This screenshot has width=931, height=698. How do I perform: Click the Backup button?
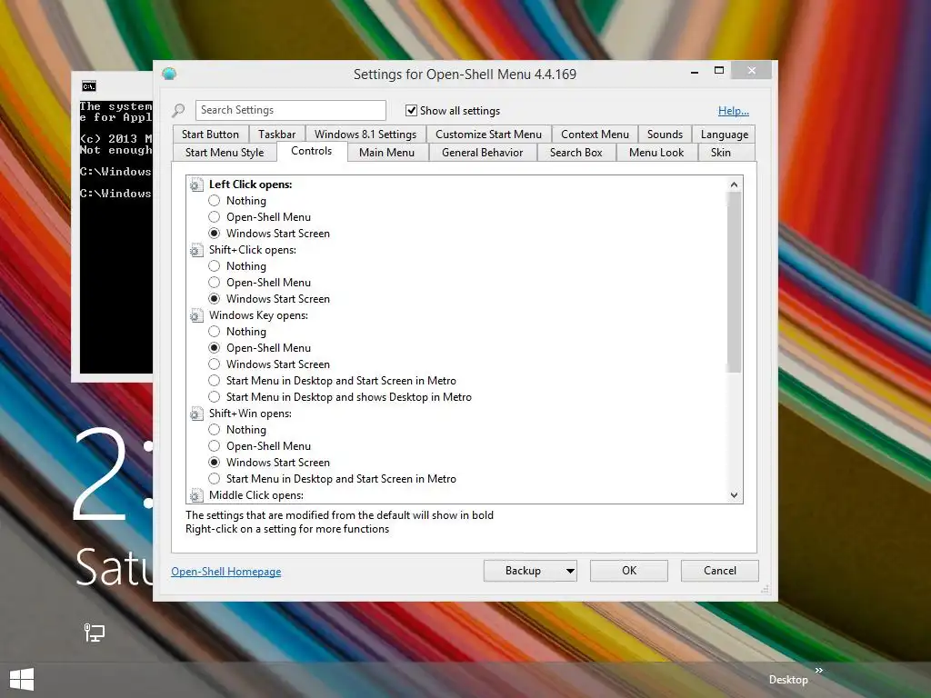(523, 571)
